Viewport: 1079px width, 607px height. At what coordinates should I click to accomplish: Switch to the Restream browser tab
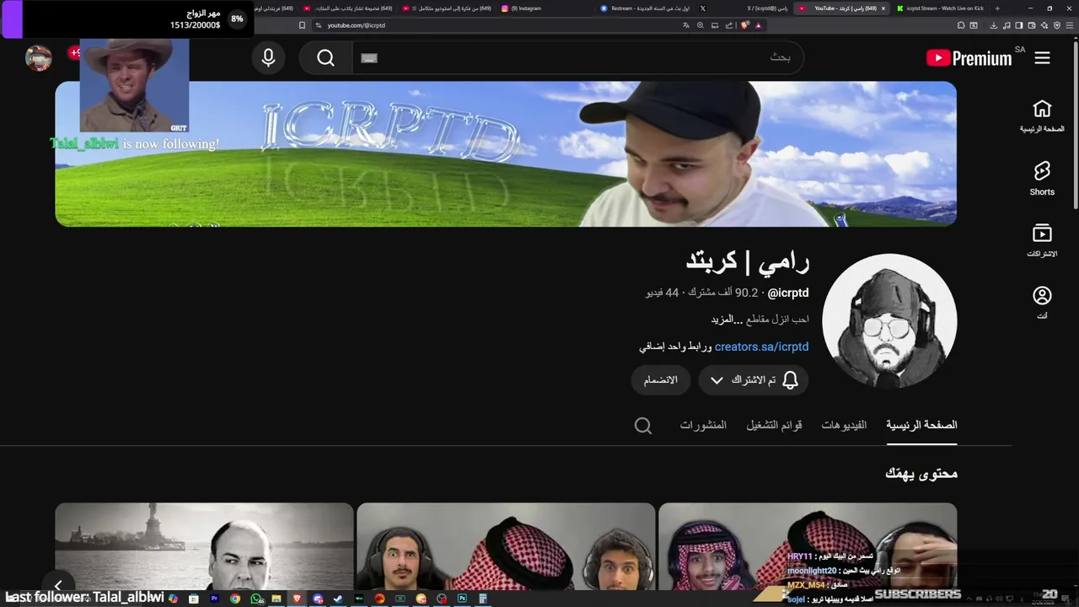pos(642,8)
